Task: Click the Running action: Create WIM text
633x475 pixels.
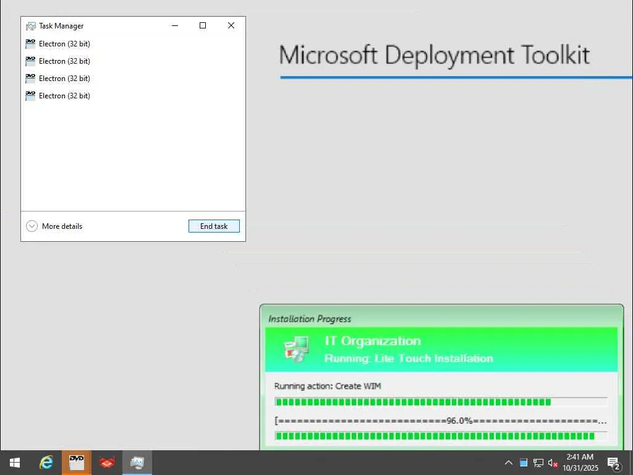Action: pyautogui.click(x=328, y=386)
